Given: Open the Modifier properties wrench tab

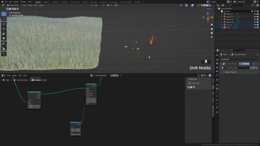Looking at the screenshot, I should pos(217,89).
